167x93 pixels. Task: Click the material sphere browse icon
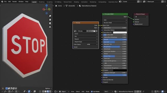point(116,91)
